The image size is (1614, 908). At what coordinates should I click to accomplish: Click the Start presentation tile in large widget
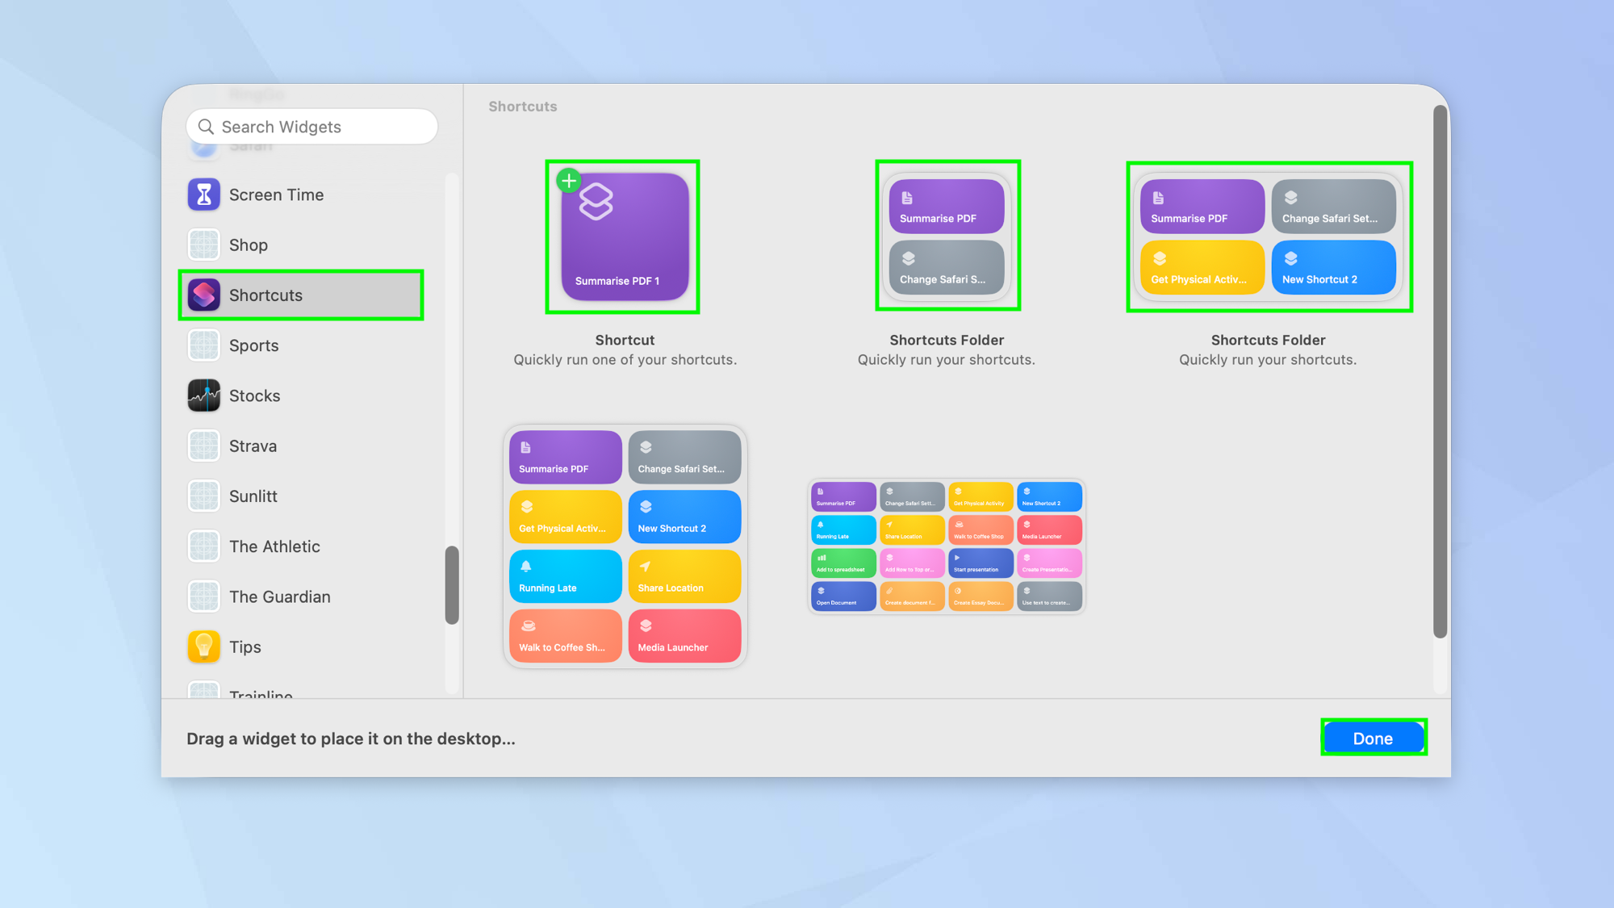(x=980, y=563)
